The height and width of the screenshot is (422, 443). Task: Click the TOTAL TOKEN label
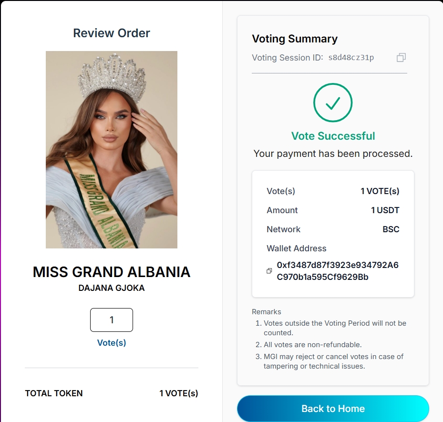54,393
